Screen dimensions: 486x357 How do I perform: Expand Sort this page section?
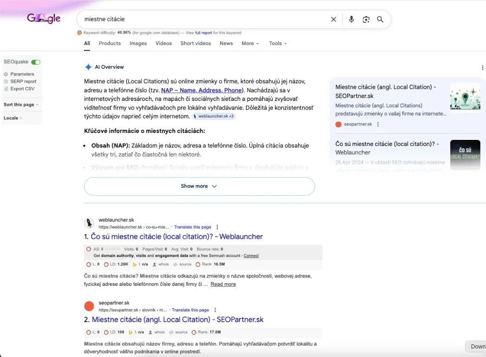tap(21, 105)
